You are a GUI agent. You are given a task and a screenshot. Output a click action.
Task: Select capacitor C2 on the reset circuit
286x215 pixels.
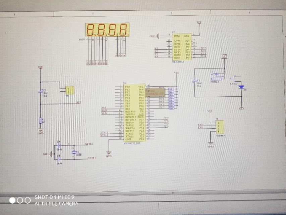click(x=41, y=91)
